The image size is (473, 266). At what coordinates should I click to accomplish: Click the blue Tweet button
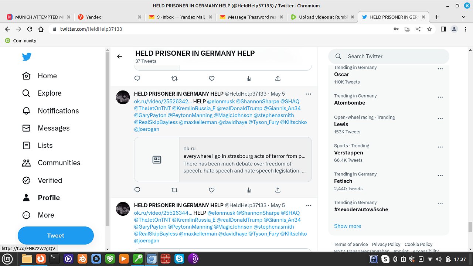(56, 235)
